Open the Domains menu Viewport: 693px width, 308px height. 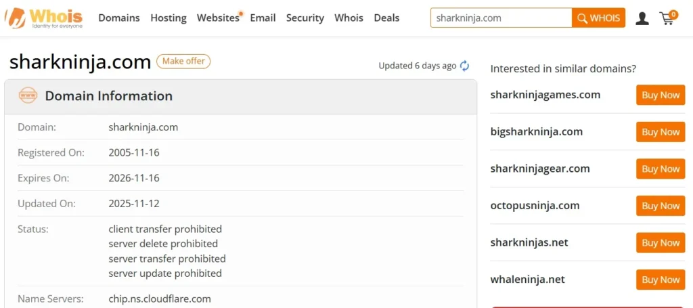click(119, 18)
